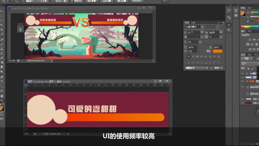
Task: Open the language dropdown in Character panel
Action: click(197, 68)
